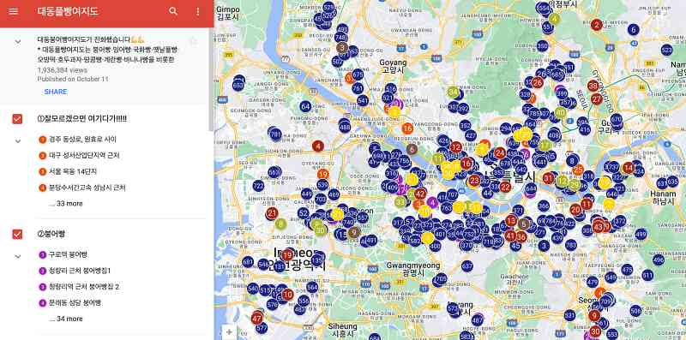Click blue map marker 523
The width and height of the screenshot is (686, 340).
tap(667, 51)
